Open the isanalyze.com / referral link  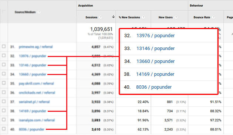pyautogui.click(x=37, y=120)
